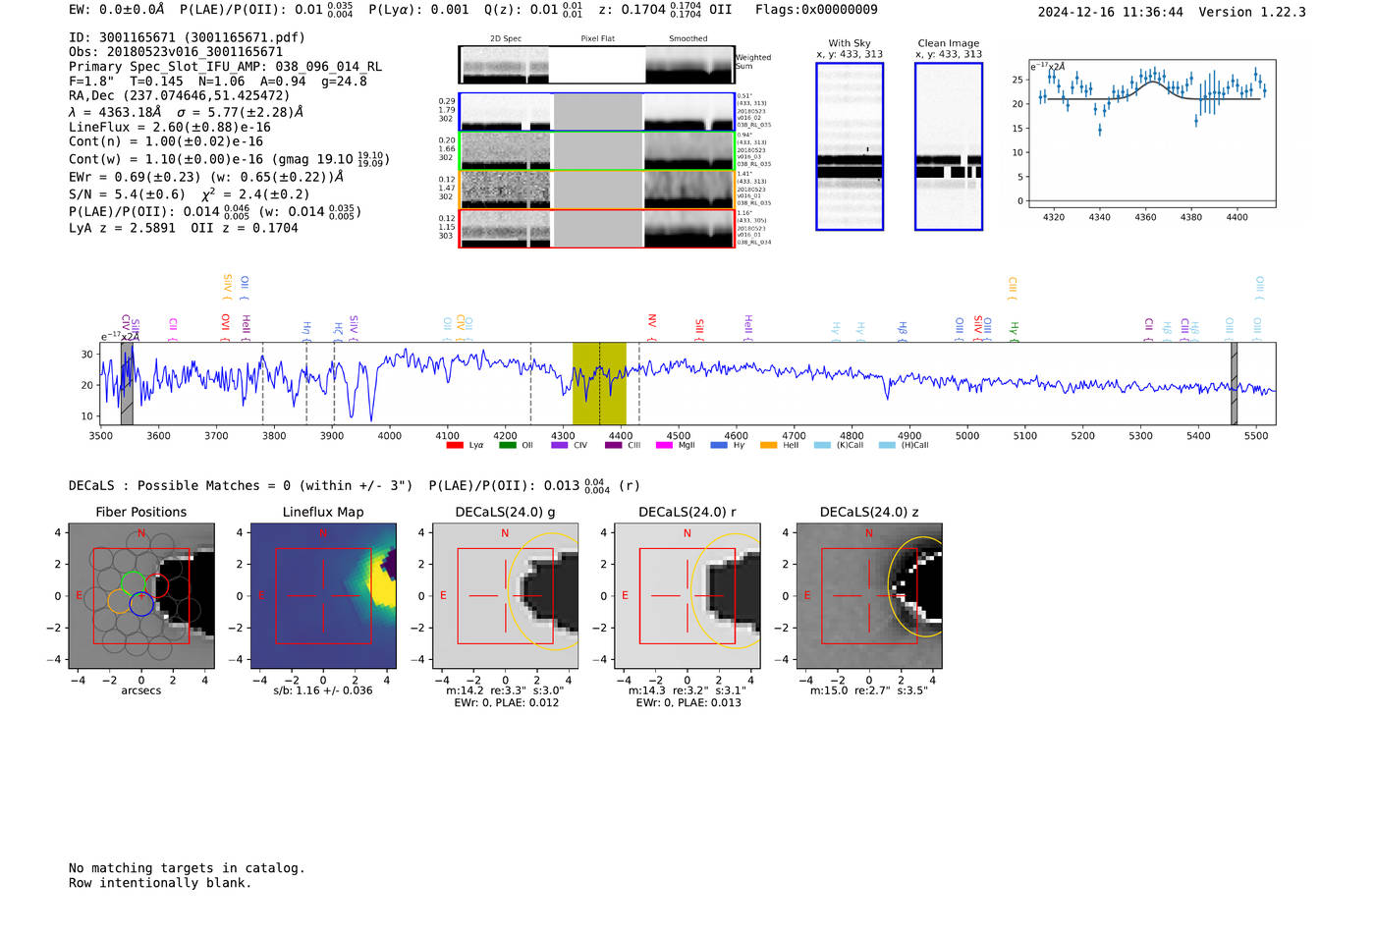Click the DECaLS(24.0) z cutout image

click(x=869, y=596)
